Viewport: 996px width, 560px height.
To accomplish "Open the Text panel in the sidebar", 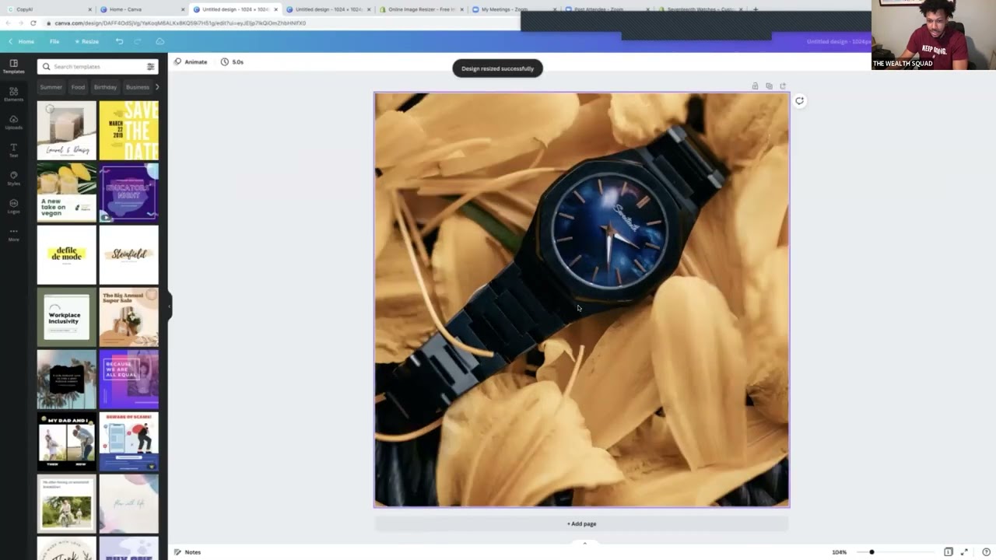I will [13, 150].
